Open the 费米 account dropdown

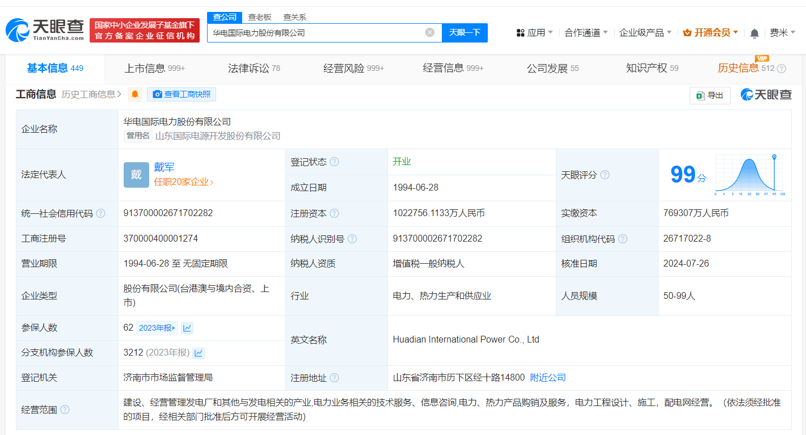tap(784, 32)
